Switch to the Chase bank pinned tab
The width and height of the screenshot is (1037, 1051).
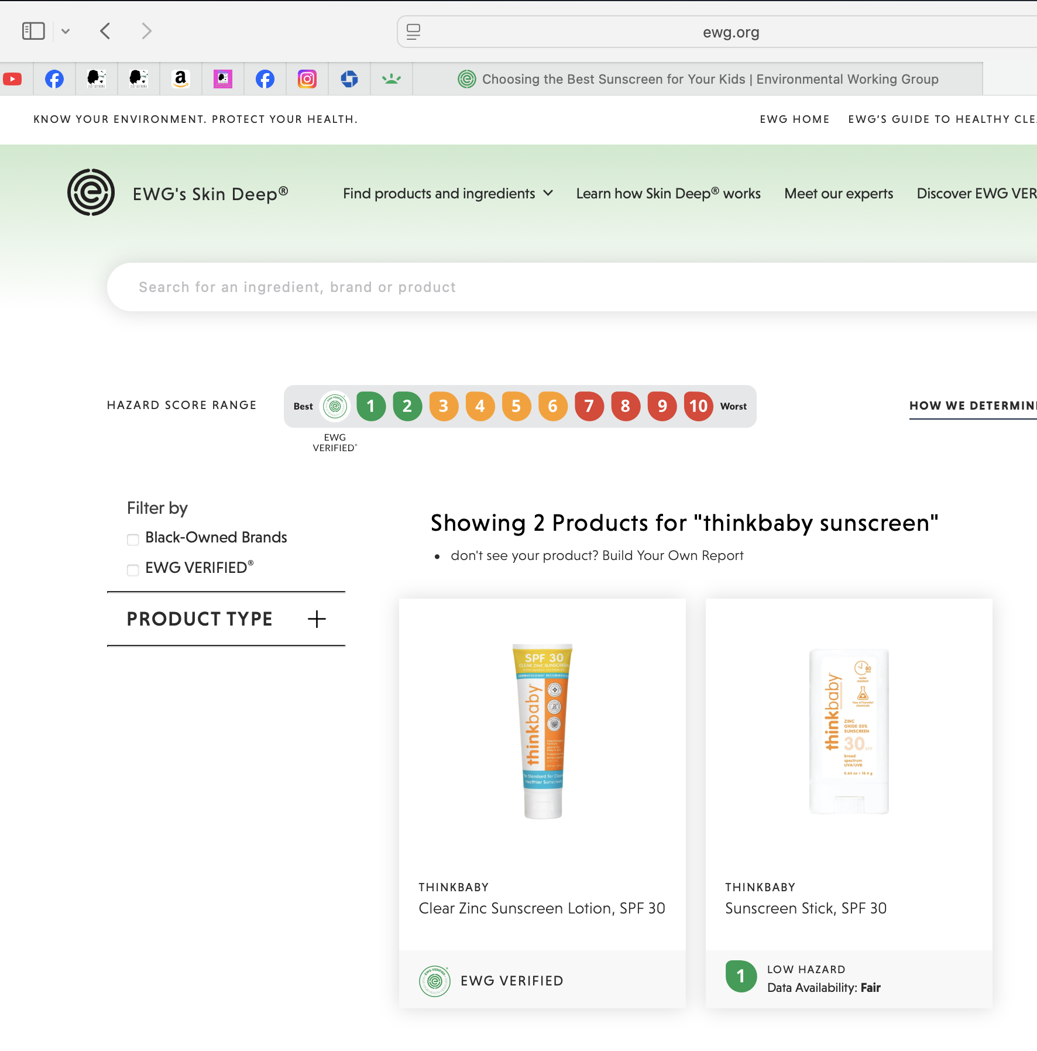349,79
